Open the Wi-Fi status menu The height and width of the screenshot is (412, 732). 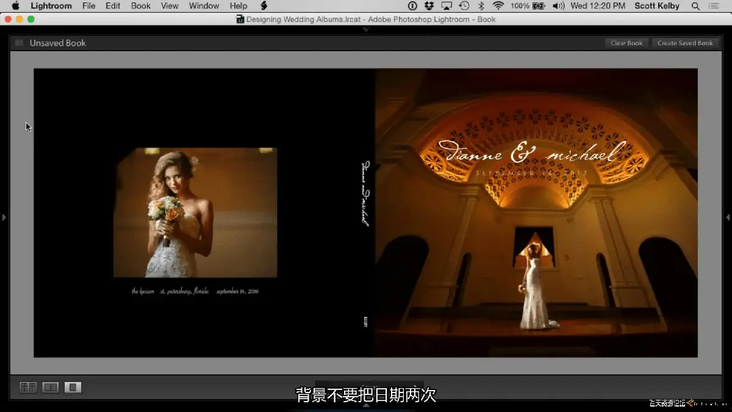tap(498, 6)
